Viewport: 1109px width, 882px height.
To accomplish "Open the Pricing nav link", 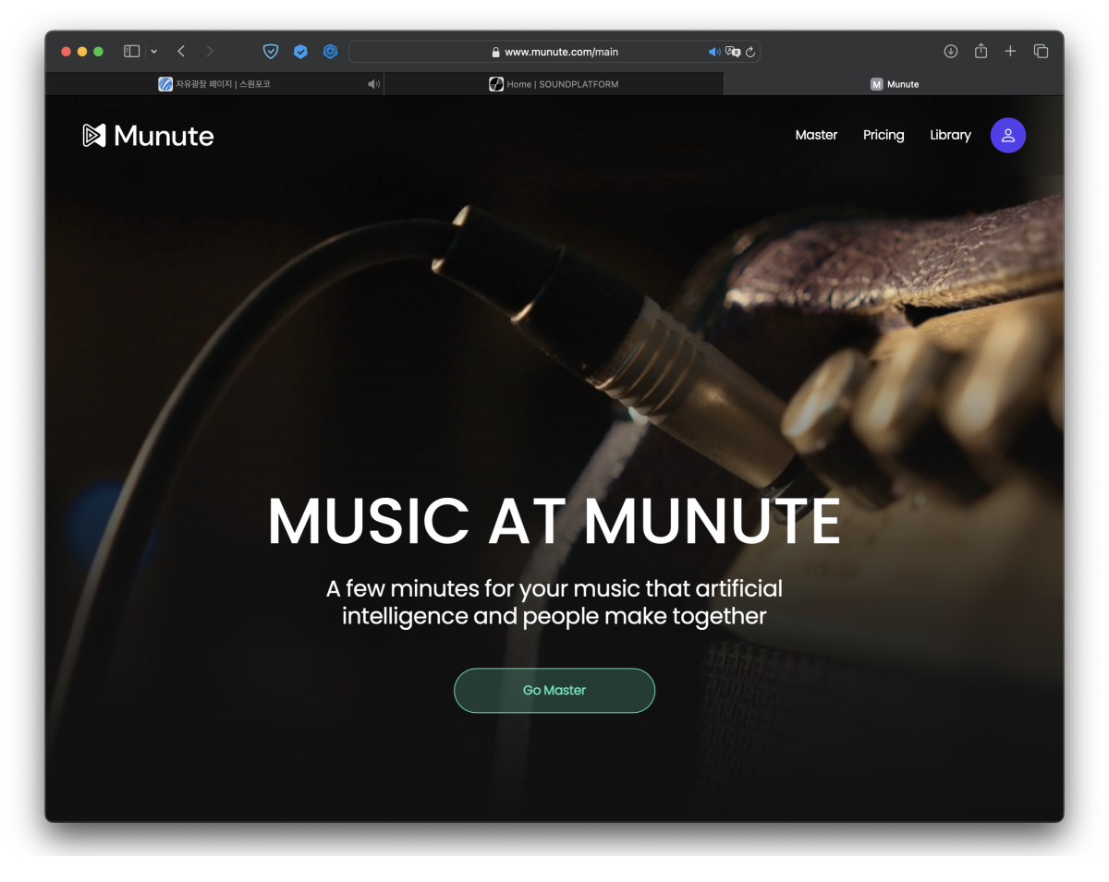I will (x=884, y=135).
